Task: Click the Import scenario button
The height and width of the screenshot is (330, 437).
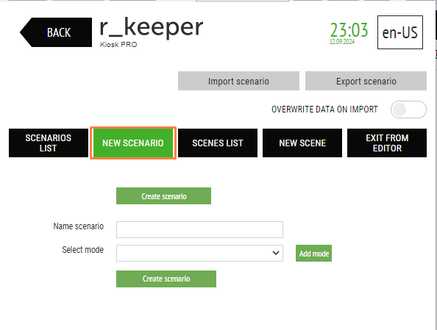Action: 238,81
